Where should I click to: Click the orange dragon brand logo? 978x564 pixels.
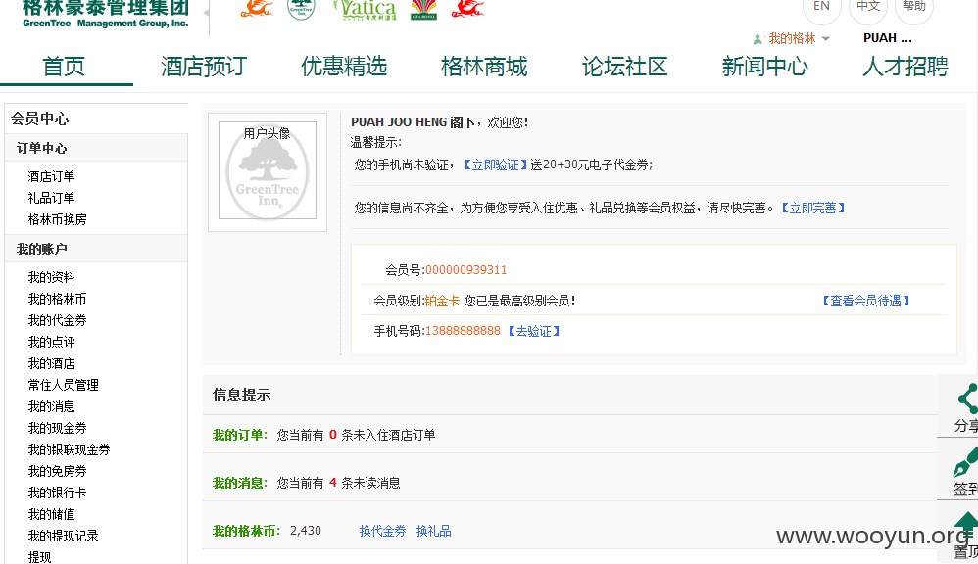click(x=257, y=8)
